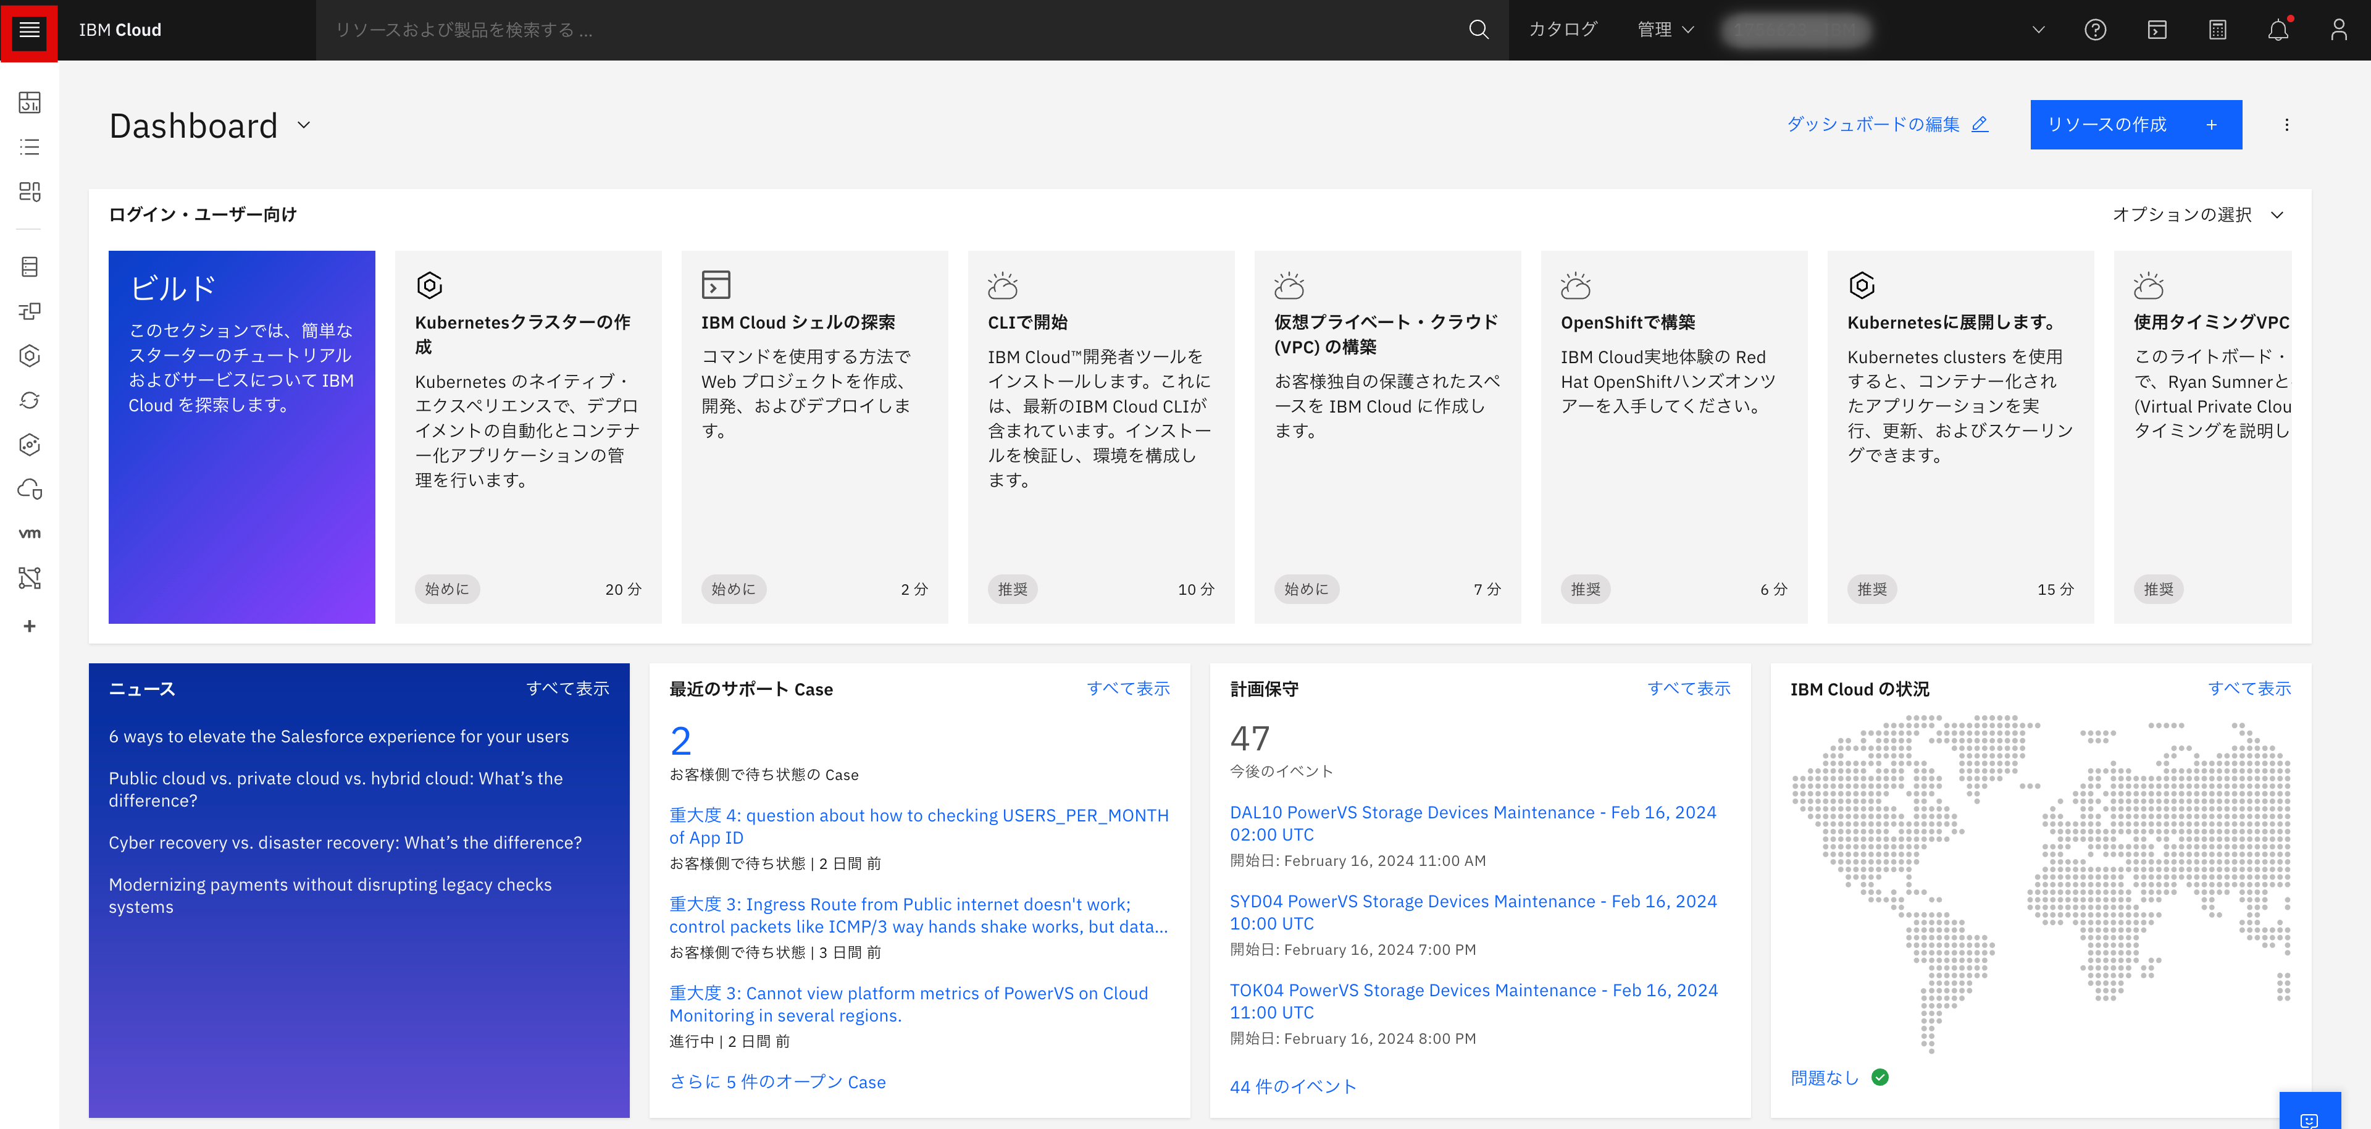This screenshot has width=2371, height=1129.
Task: Launch the IBM Cloud Shell terminal icon
Action: (2157, 30)
